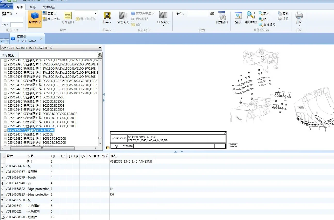Click the large 打印 printer button
This screenshot has height=220, width=334.
coord(299,19)
